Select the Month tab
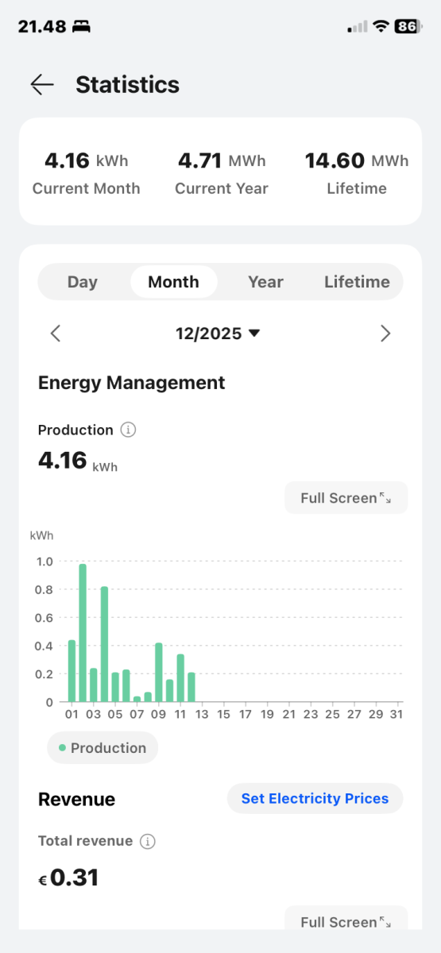441x953 pixels. click(173, 282)
